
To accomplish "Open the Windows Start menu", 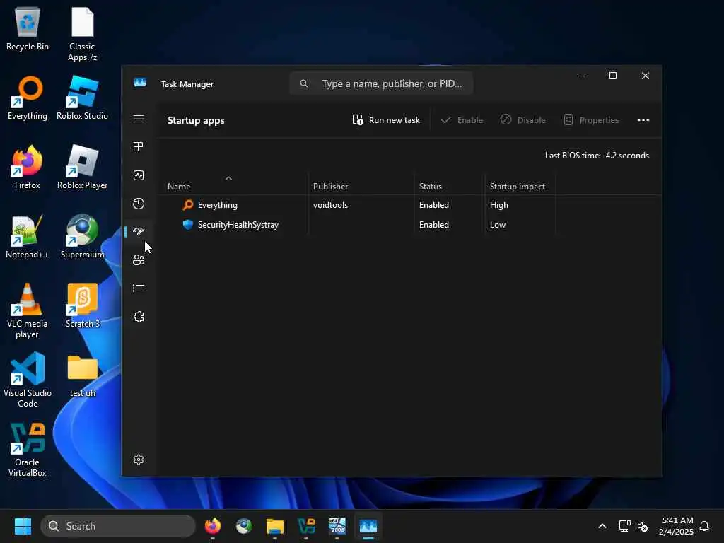I will 23,526.
